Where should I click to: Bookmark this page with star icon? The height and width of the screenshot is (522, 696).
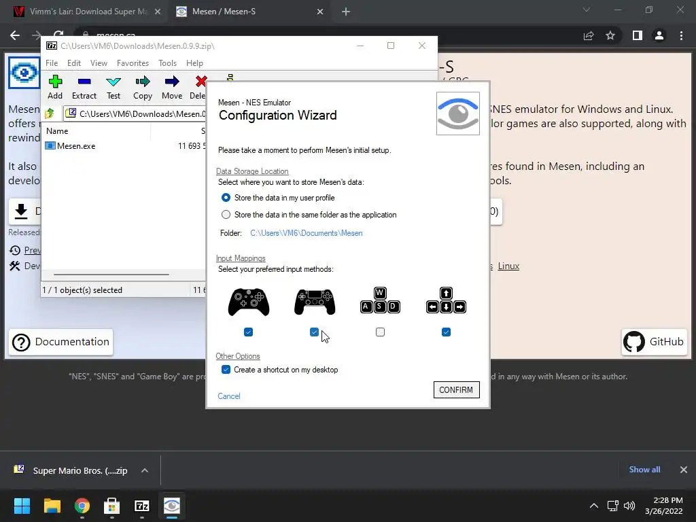(611, 35)
